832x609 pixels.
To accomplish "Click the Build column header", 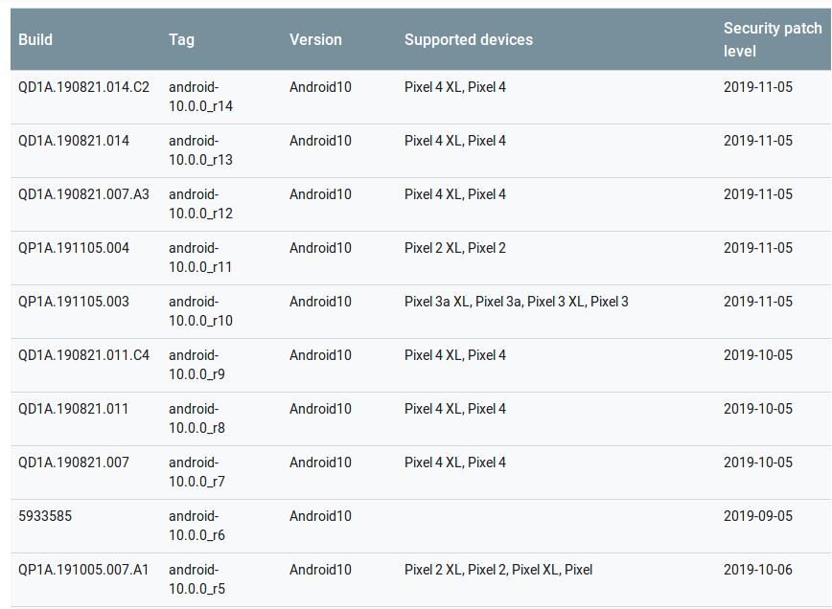I will point(35,40).
